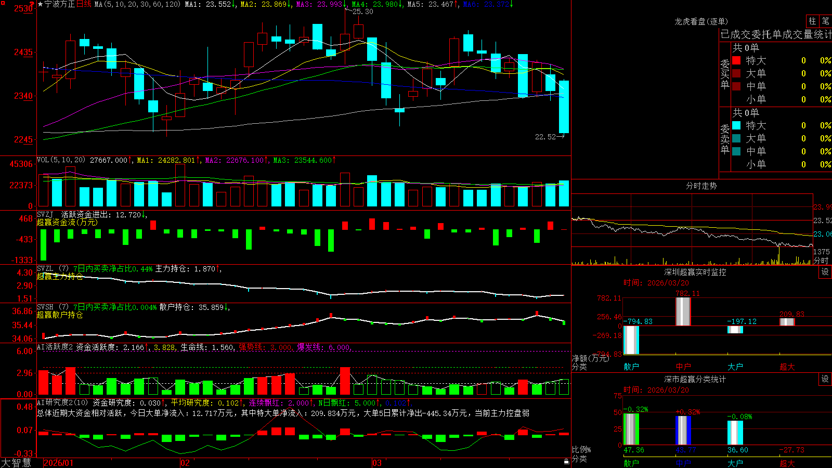This screenshot has width=832, height=468.
Task: Click the 45306 volume axis label
Action: [21, 164]
